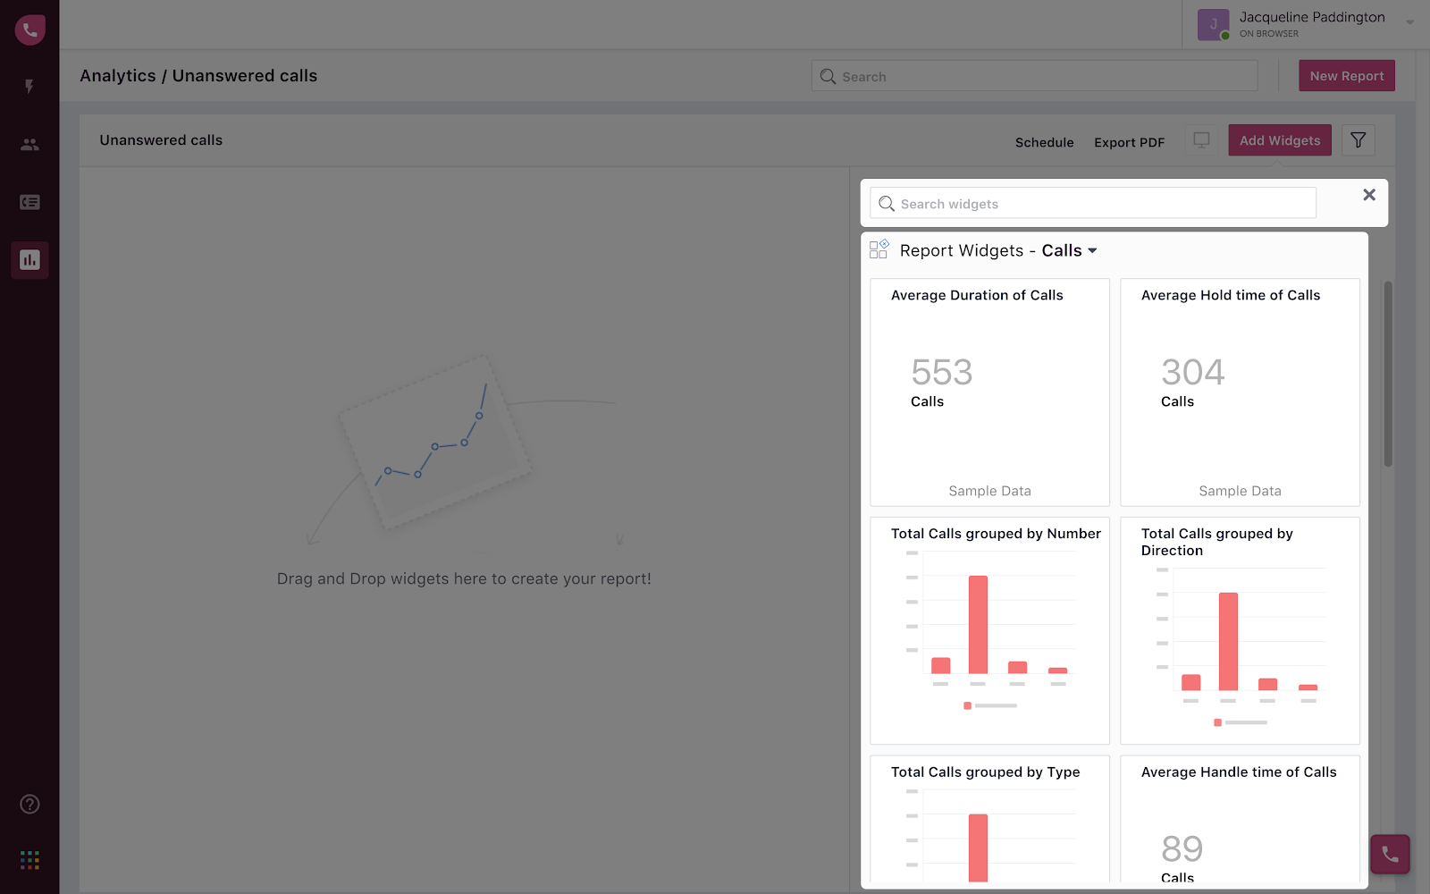Click the widget panel vertical scrollbar
Screen dimensions: 1430x894
pyautogui.click(x=1388, y=374)
